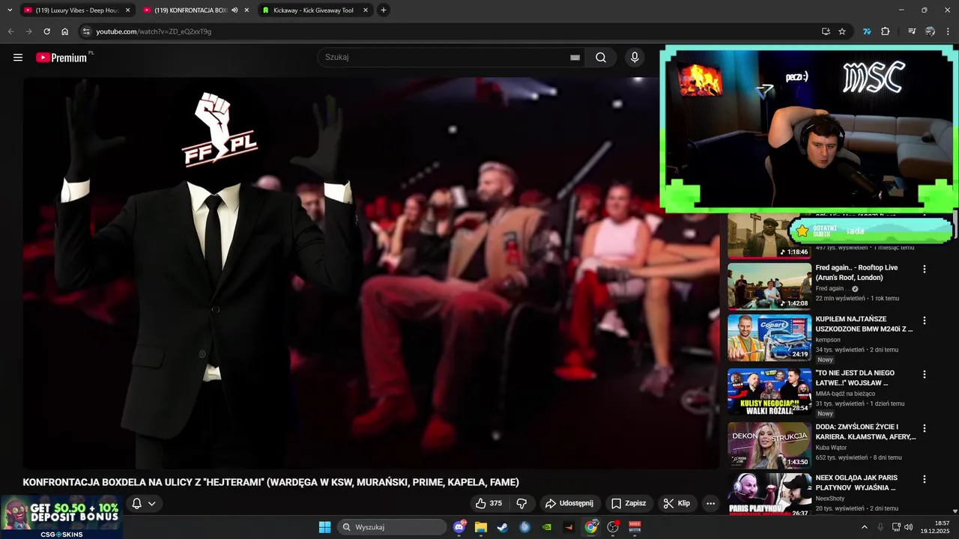The image size is (959, 539).
Task: Start voice search with the microphone icon
Action: (635, 58)
